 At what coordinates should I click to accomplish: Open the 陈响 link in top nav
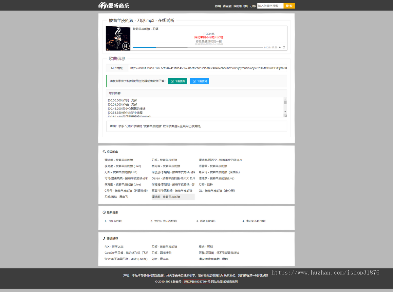coord(218,6)
